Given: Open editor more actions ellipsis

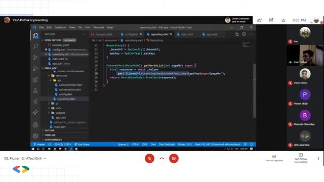Looking at the screenshot, I should pyautogui.click(x=251, y=34).
